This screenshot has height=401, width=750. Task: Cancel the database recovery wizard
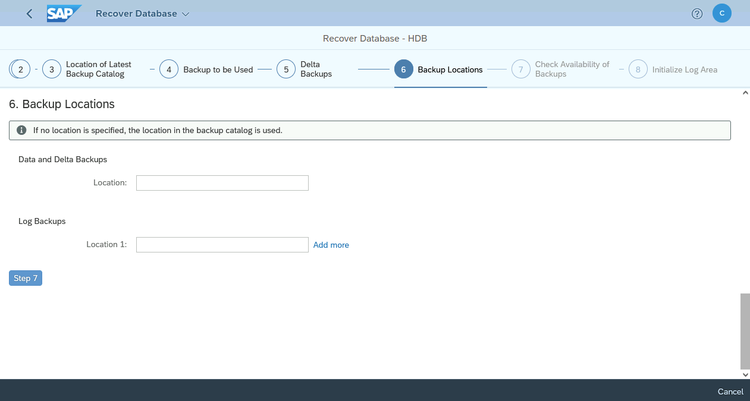click(730, 391)
